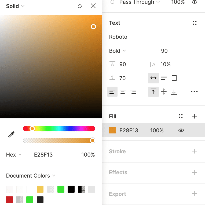Add a new Stroke

pos(195,151)
